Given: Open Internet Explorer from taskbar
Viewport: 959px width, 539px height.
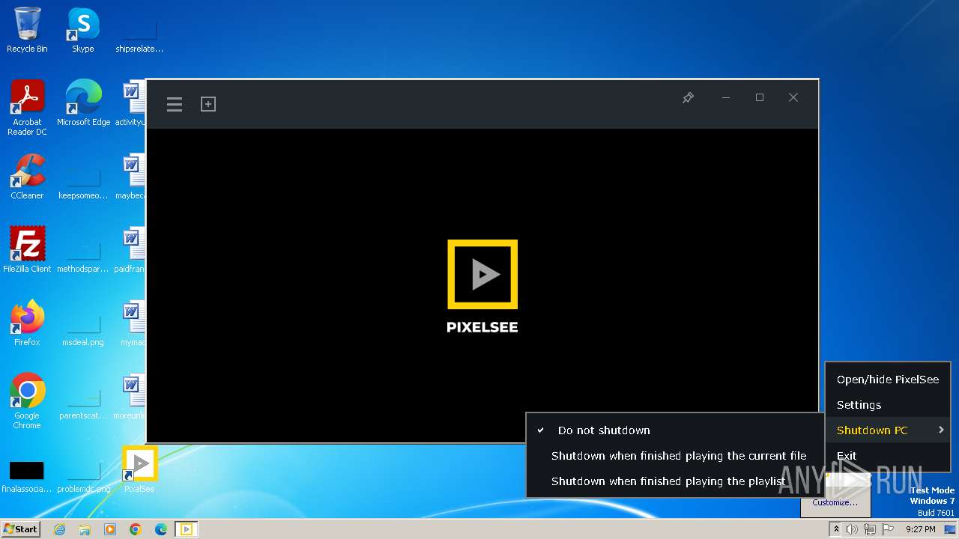Looking at the screenshot, I should (59, 529).
